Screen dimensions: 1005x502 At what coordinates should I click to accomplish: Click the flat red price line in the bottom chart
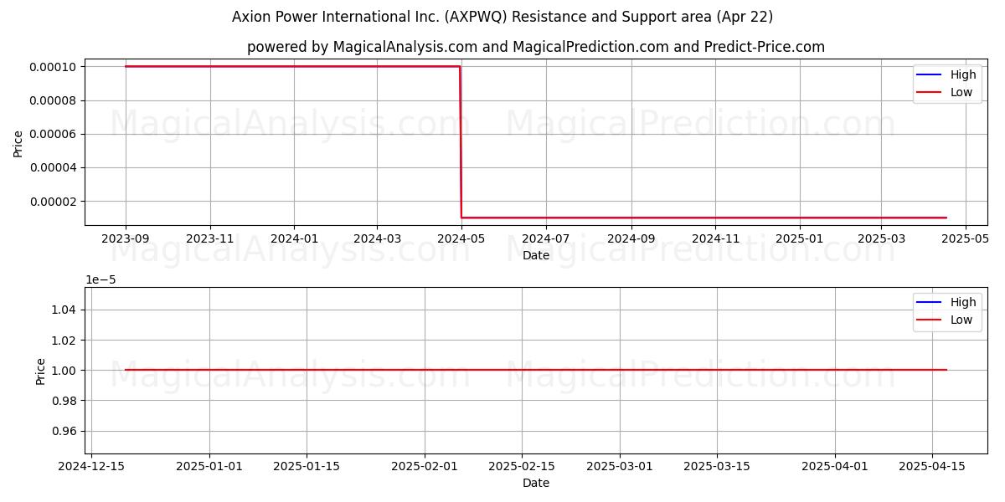click(536, 370)
